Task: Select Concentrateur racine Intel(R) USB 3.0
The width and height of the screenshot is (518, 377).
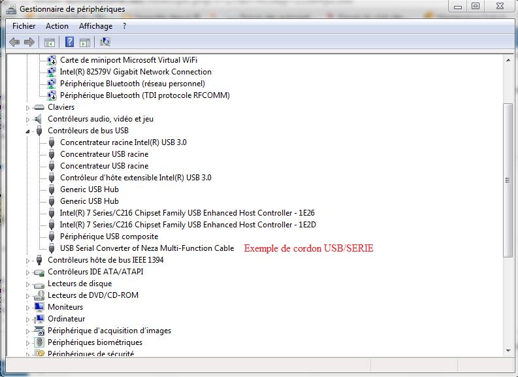Action: pyautogui.click(x=123, y=142)
